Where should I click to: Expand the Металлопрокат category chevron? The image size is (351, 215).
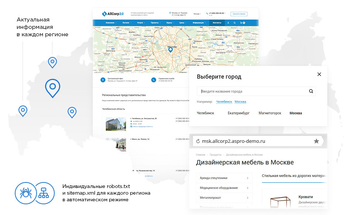tap(247, 198)
